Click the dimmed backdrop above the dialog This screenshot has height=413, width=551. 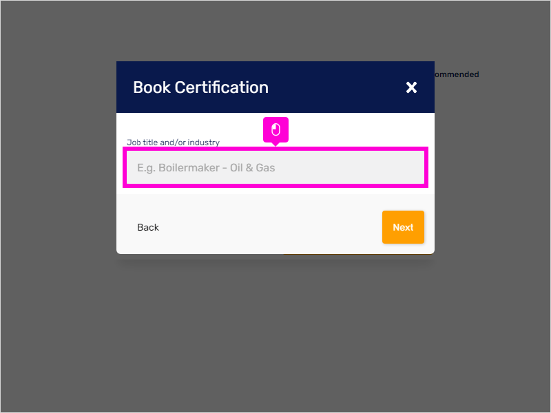275,31
